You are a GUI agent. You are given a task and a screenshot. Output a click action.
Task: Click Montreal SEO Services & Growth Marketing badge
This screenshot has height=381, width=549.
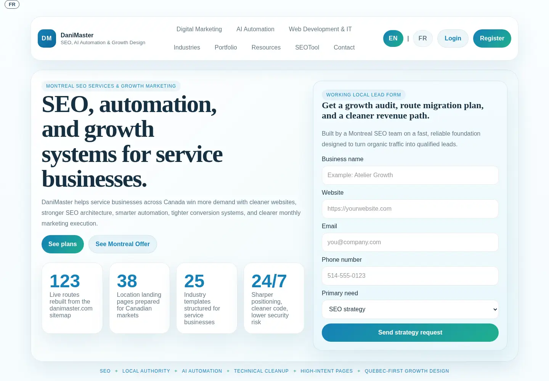point(111,86)
